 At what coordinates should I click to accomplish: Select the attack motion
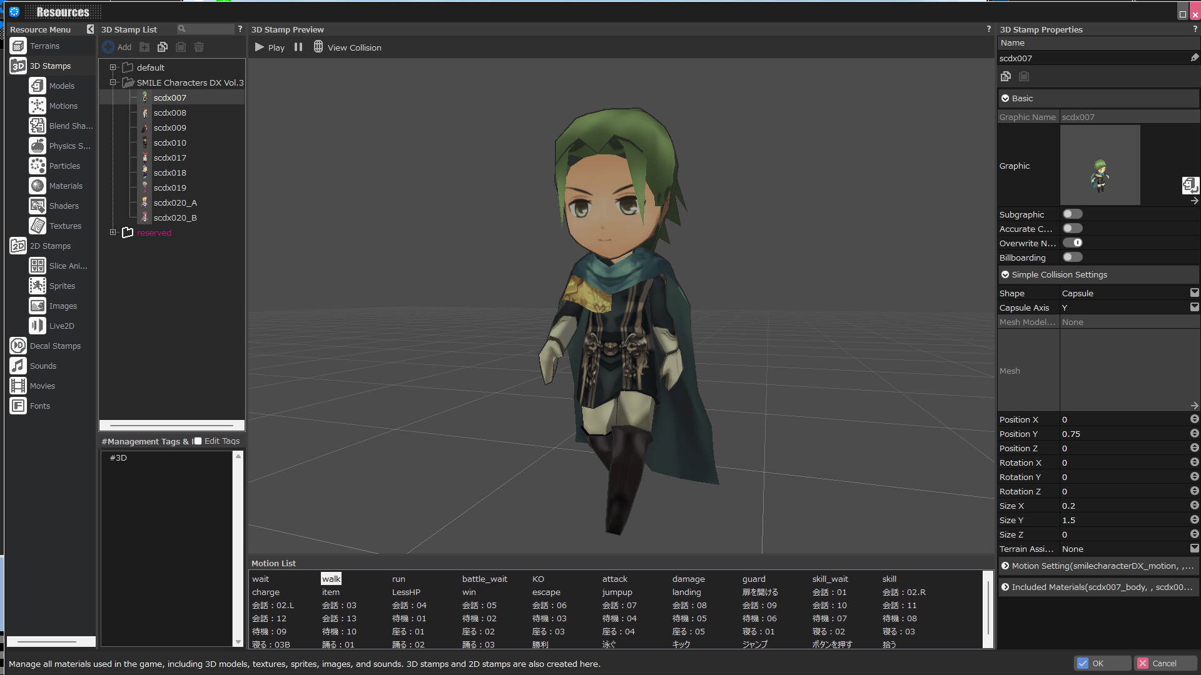click(615, 579)
